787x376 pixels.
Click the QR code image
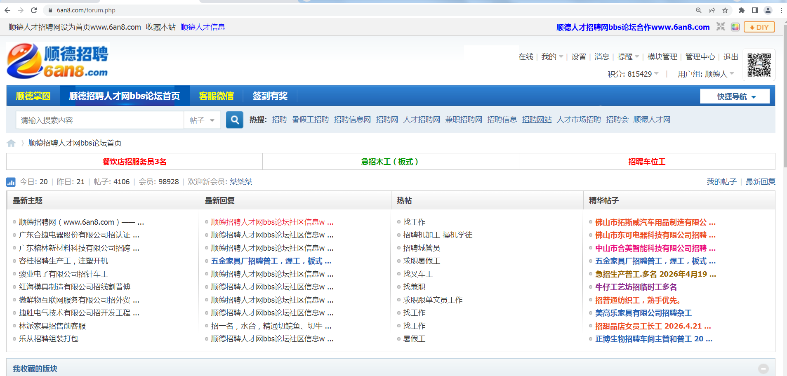(x=759, y=65)
